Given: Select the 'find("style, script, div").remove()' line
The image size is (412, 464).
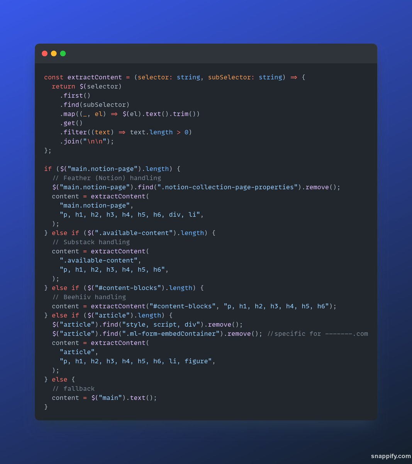Looking at the screenshot, I should pyautogui.click(x=148, y=325).
